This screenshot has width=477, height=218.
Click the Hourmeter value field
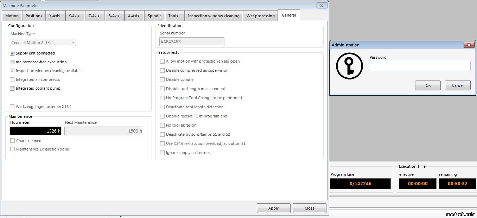coord(36,131)
